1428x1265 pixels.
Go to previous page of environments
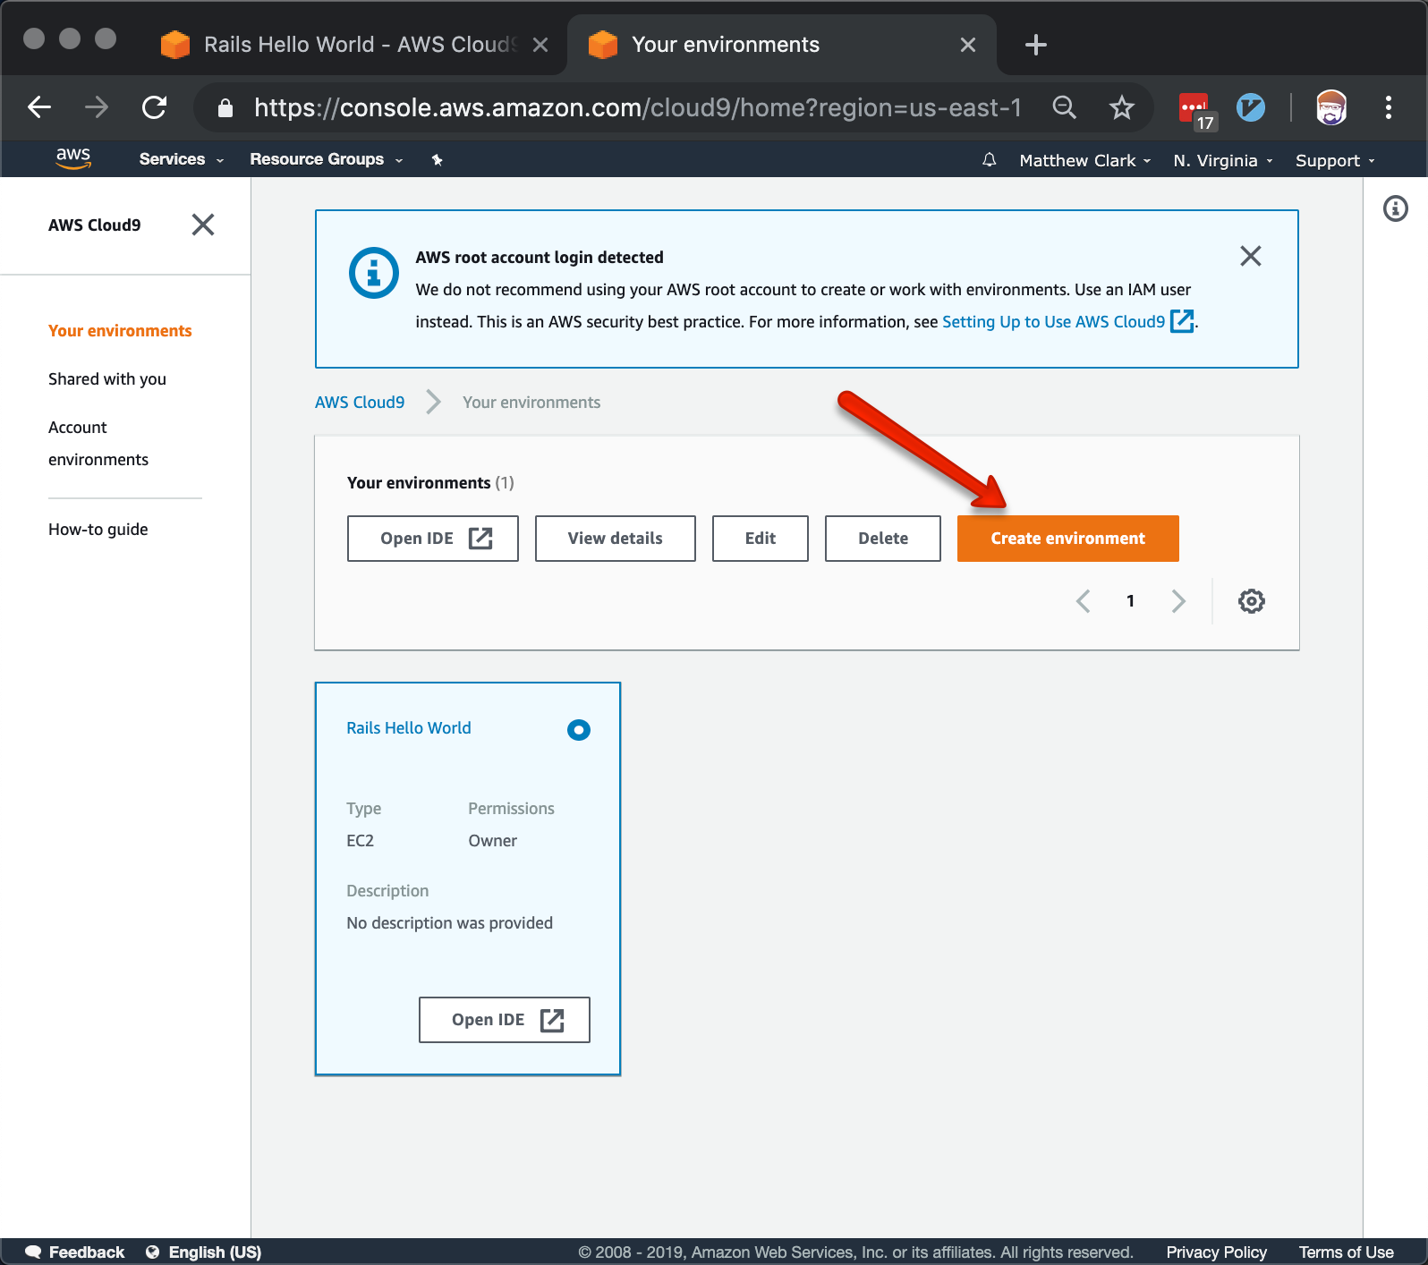1083,601
